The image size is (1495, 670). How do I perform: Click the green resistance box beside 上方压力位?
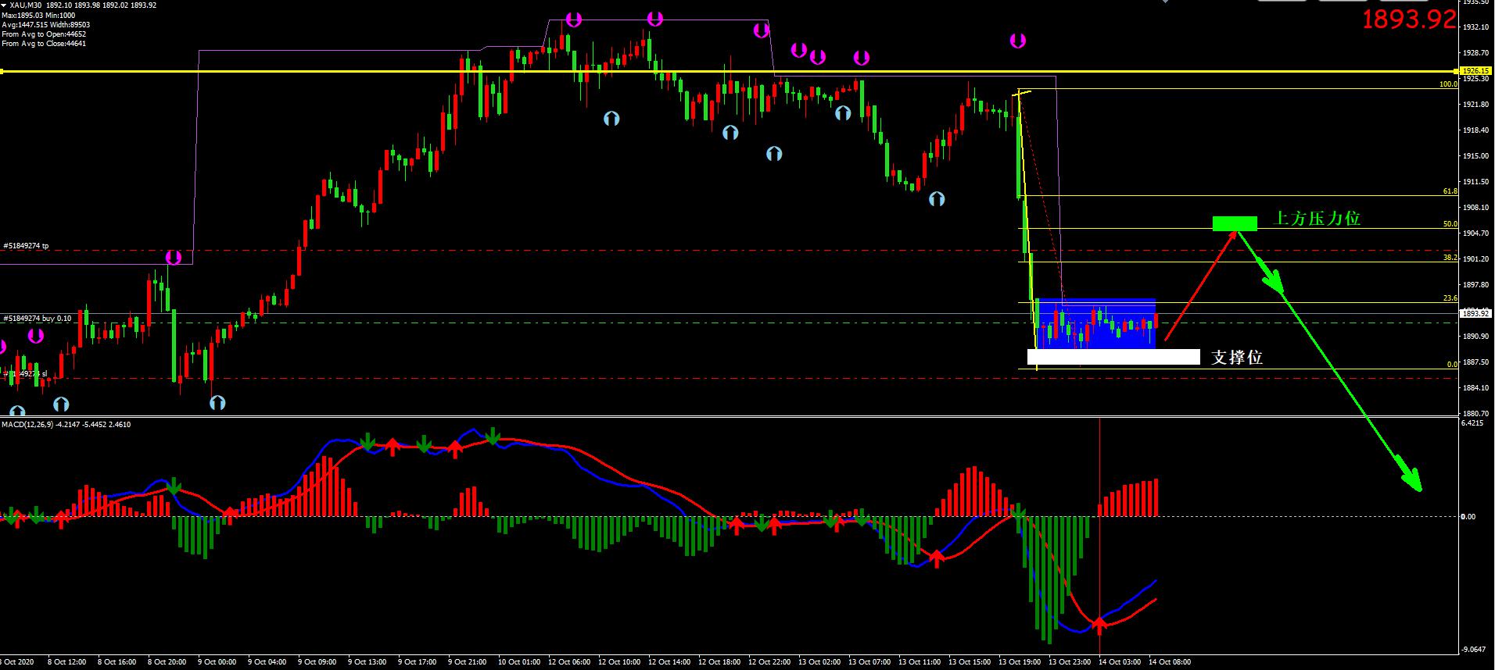[1235, 224]
